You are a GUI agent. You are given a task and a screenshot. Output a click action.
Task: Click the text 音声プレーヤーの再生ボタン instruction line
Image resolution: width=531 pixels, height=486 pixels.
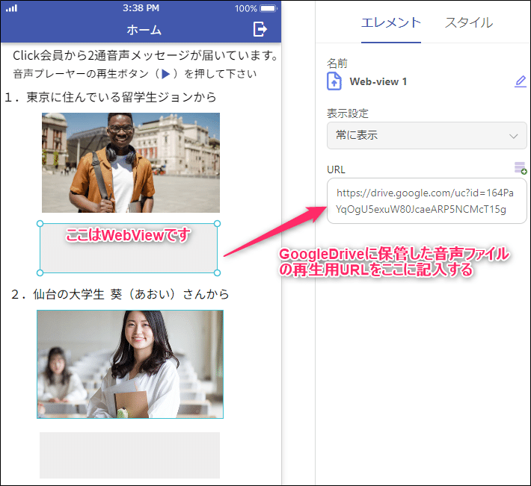coord(135,74)
